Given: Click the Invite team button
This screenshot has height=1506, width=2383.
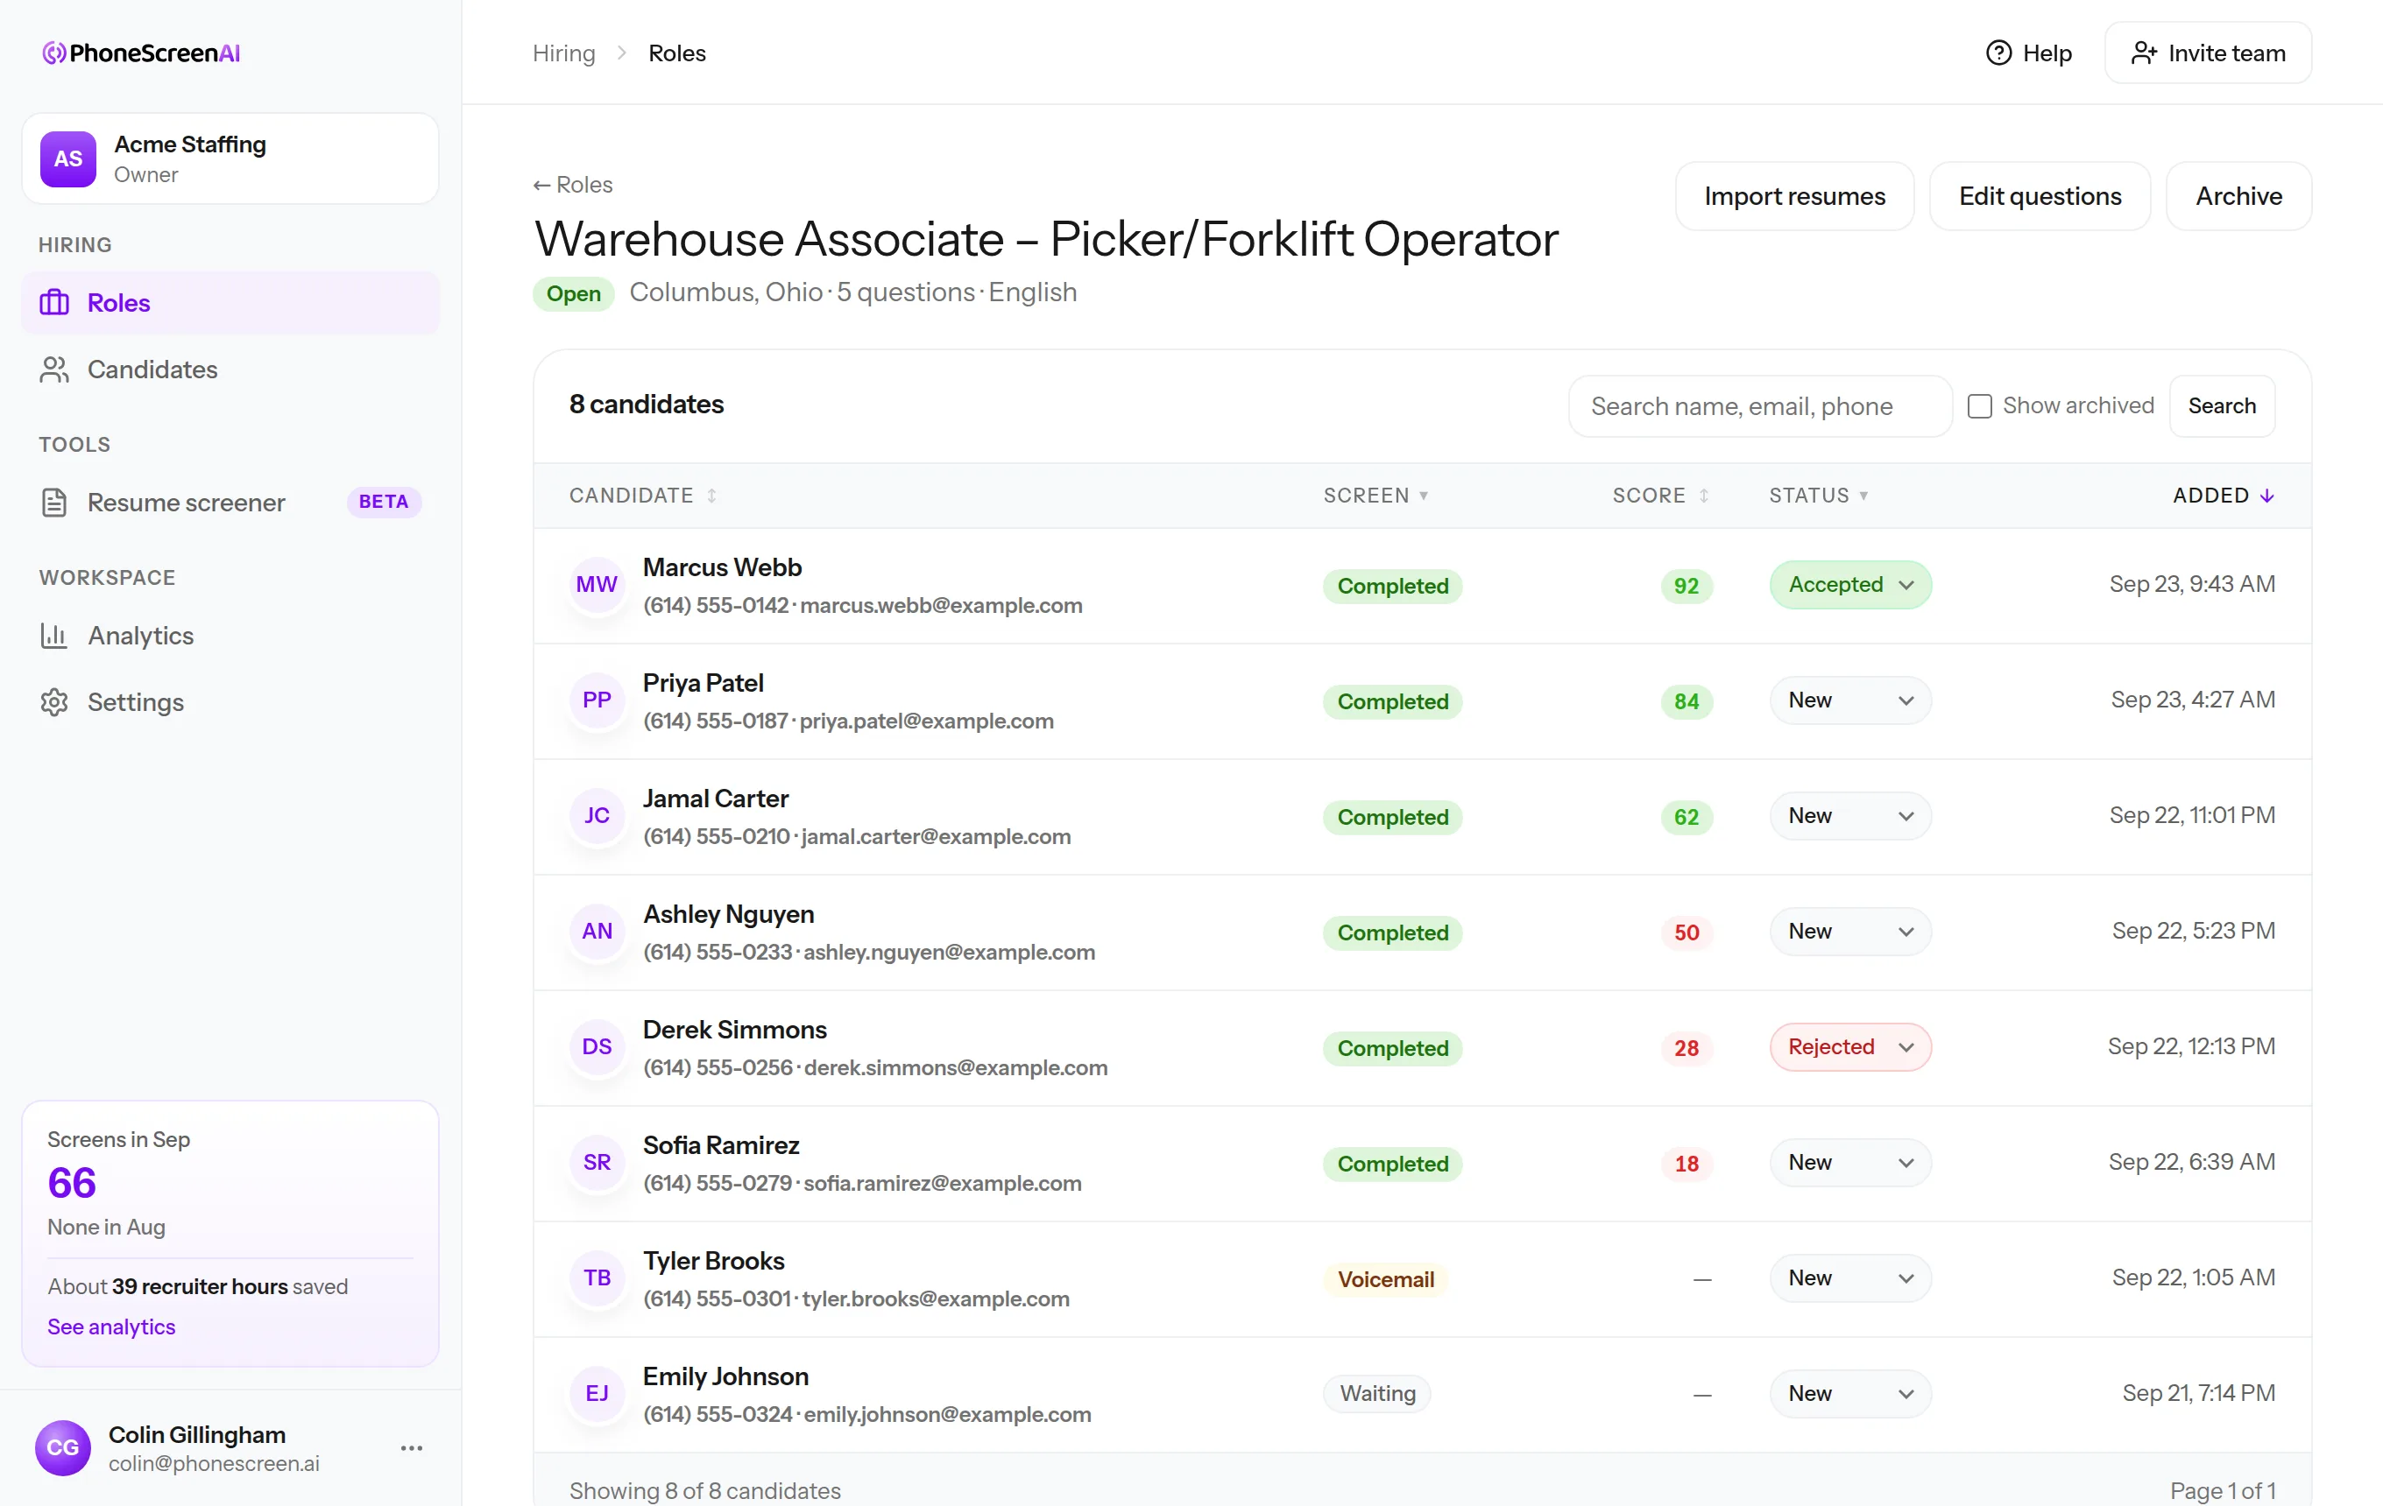Looking at the screenshot, I should (2208, 53).
